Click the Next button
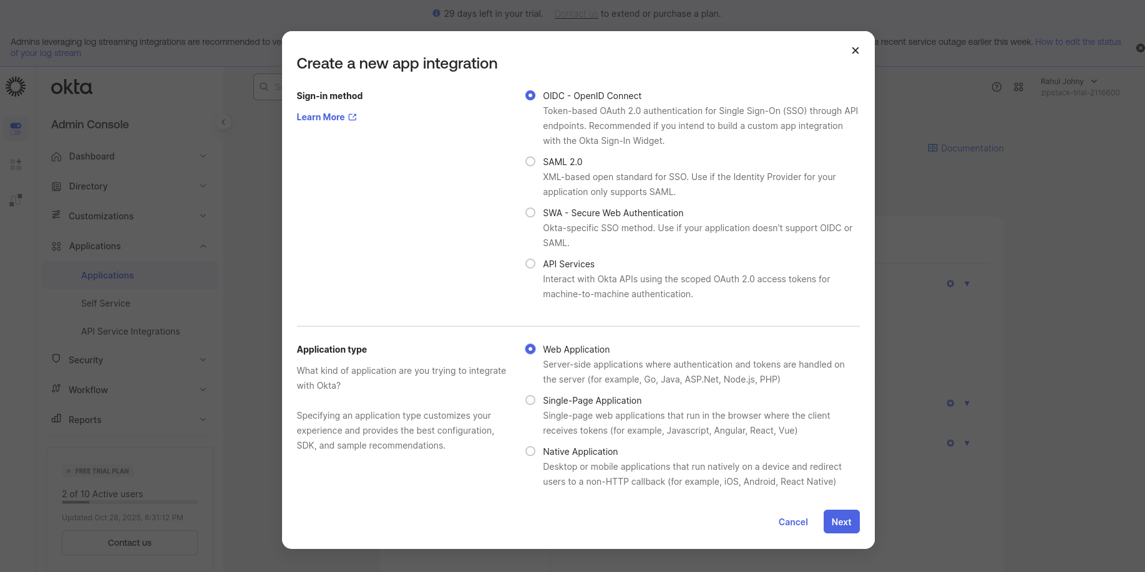The image size is (1145, 572). [841, 522]
